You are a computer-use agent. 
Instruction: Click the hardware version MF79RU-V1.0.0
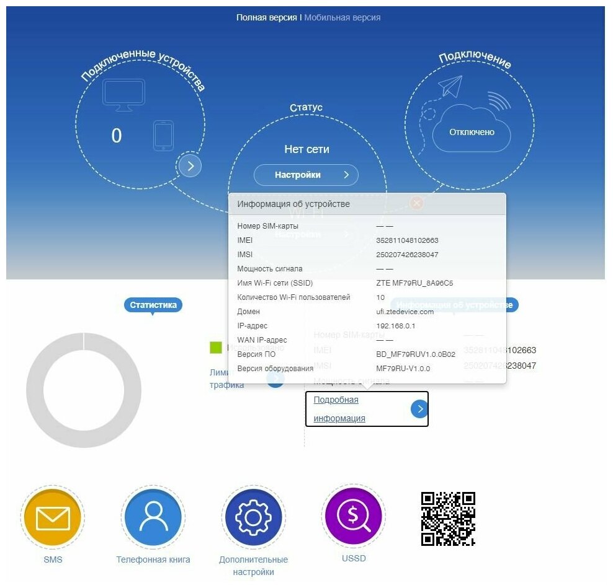(403, 369)
